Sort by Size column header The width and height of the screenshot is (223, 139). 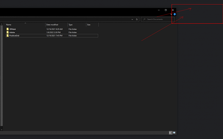tap(89, 25)
